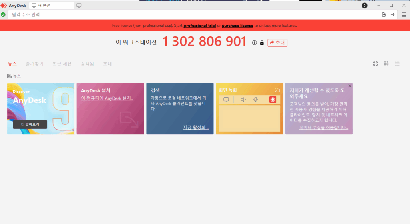Expand the dark circular download arrow in title bar
Screen dimensions: 410x224
click(364, 6)
